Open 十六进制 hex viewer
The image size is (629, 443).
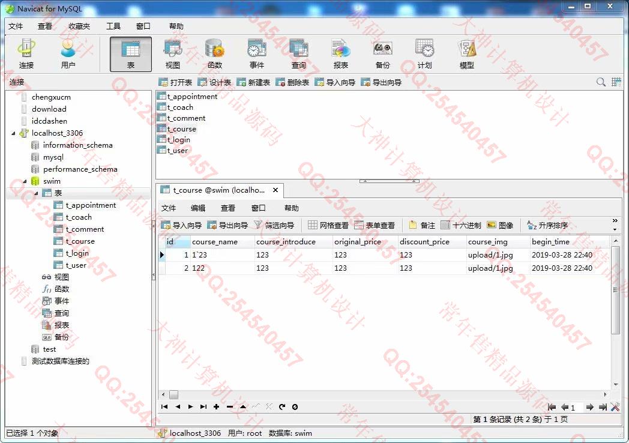click(460, 225)
